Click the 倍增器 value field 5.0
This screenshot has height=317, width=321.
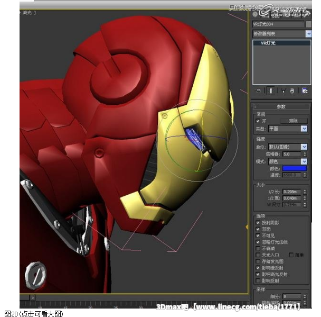click(292, 154)
